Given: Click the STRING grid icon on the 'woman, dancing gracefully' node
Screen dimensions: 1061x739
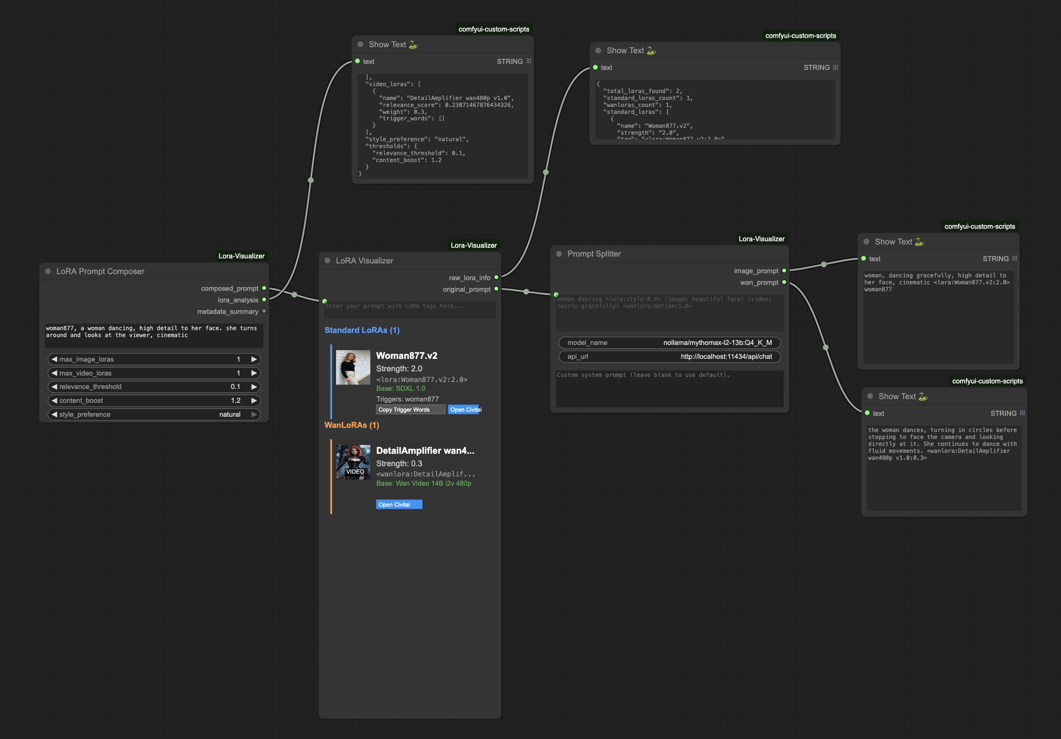Looking at the screenshot, I should pos(1015,258).
